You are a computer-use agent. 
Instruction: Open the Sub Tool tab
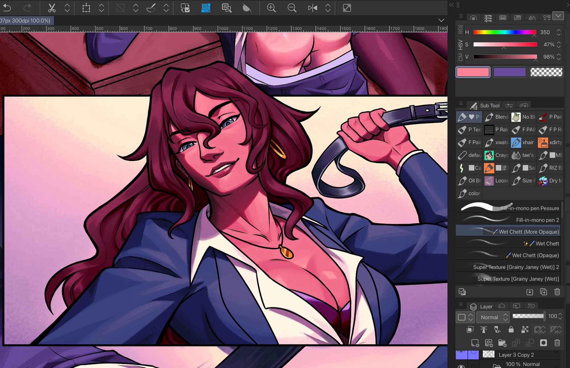(485, 106)
